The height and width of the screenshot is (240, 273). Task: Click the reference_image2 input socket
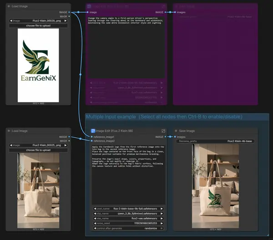[x=92, y=141]
